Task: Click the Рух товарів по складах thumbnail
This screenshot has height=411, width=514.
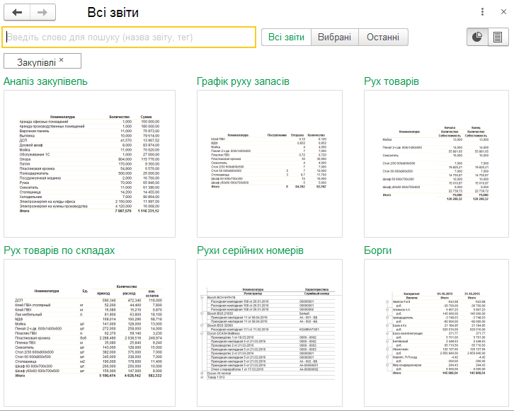Action: tap(89, 332)
